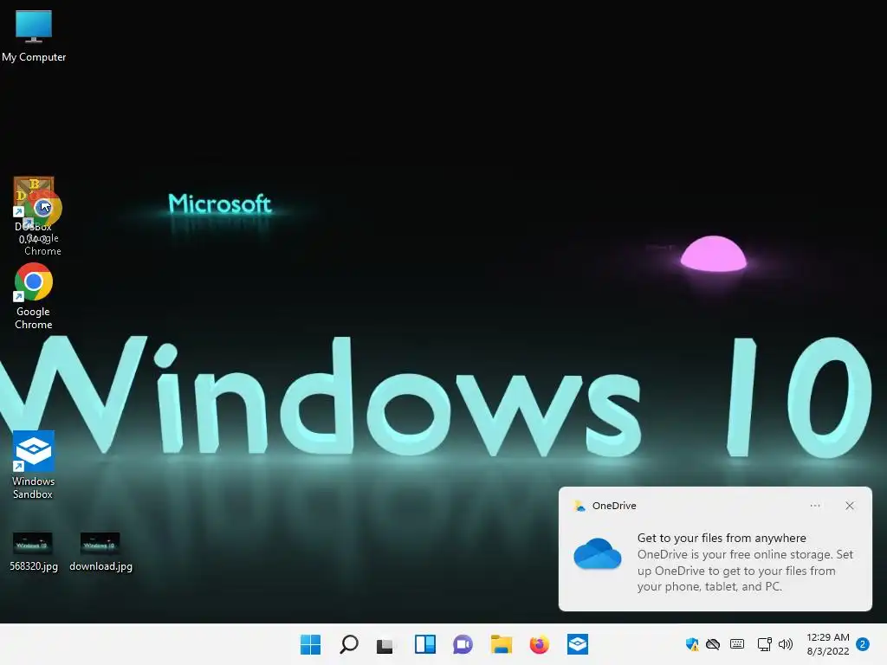Click the OneDrive cloud tray icon

click(x=713, y=644)
